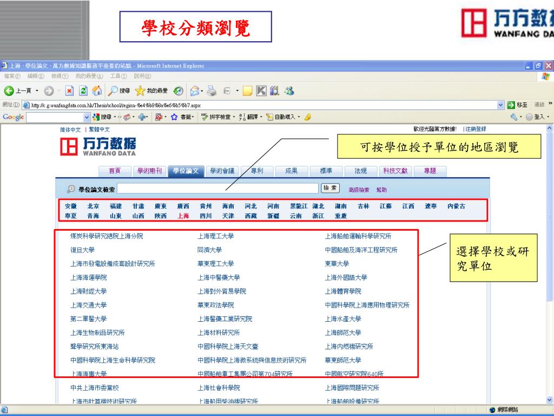This screenshot has width=554, height=416.
Task: Open 我的最愛 star favorites button
Action: point(151,91)
